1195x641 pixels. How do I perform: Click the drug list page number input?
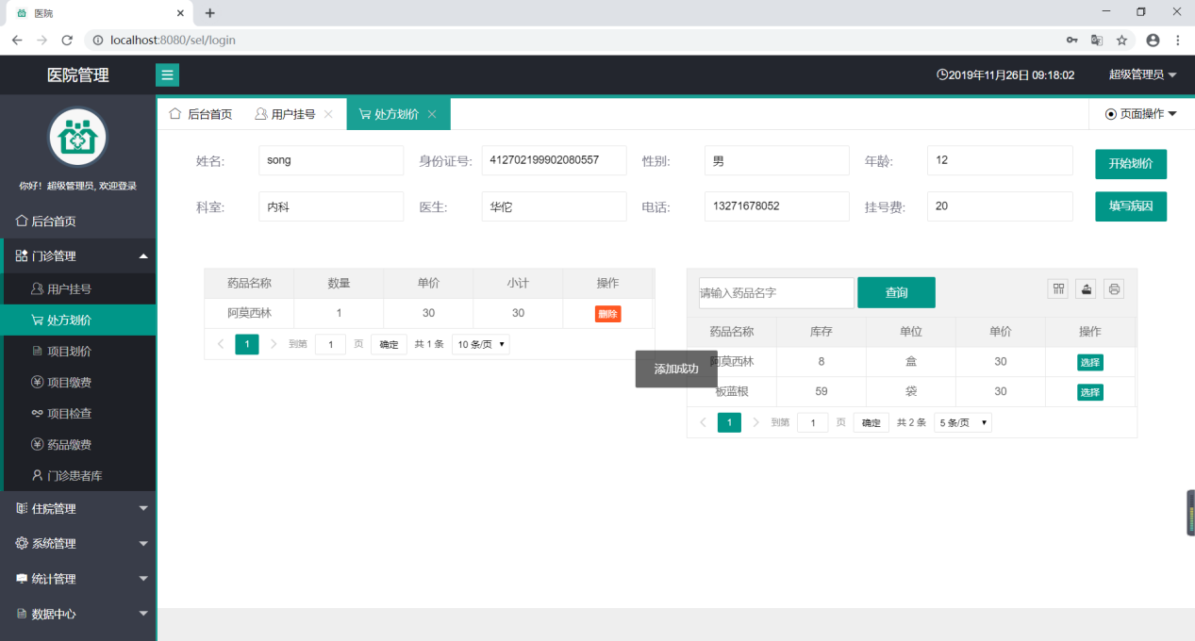[x=813, y=422]
